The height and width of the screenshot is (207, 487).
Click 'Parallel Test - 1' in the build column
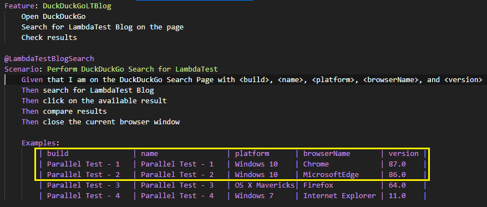[x=83, y=164]
